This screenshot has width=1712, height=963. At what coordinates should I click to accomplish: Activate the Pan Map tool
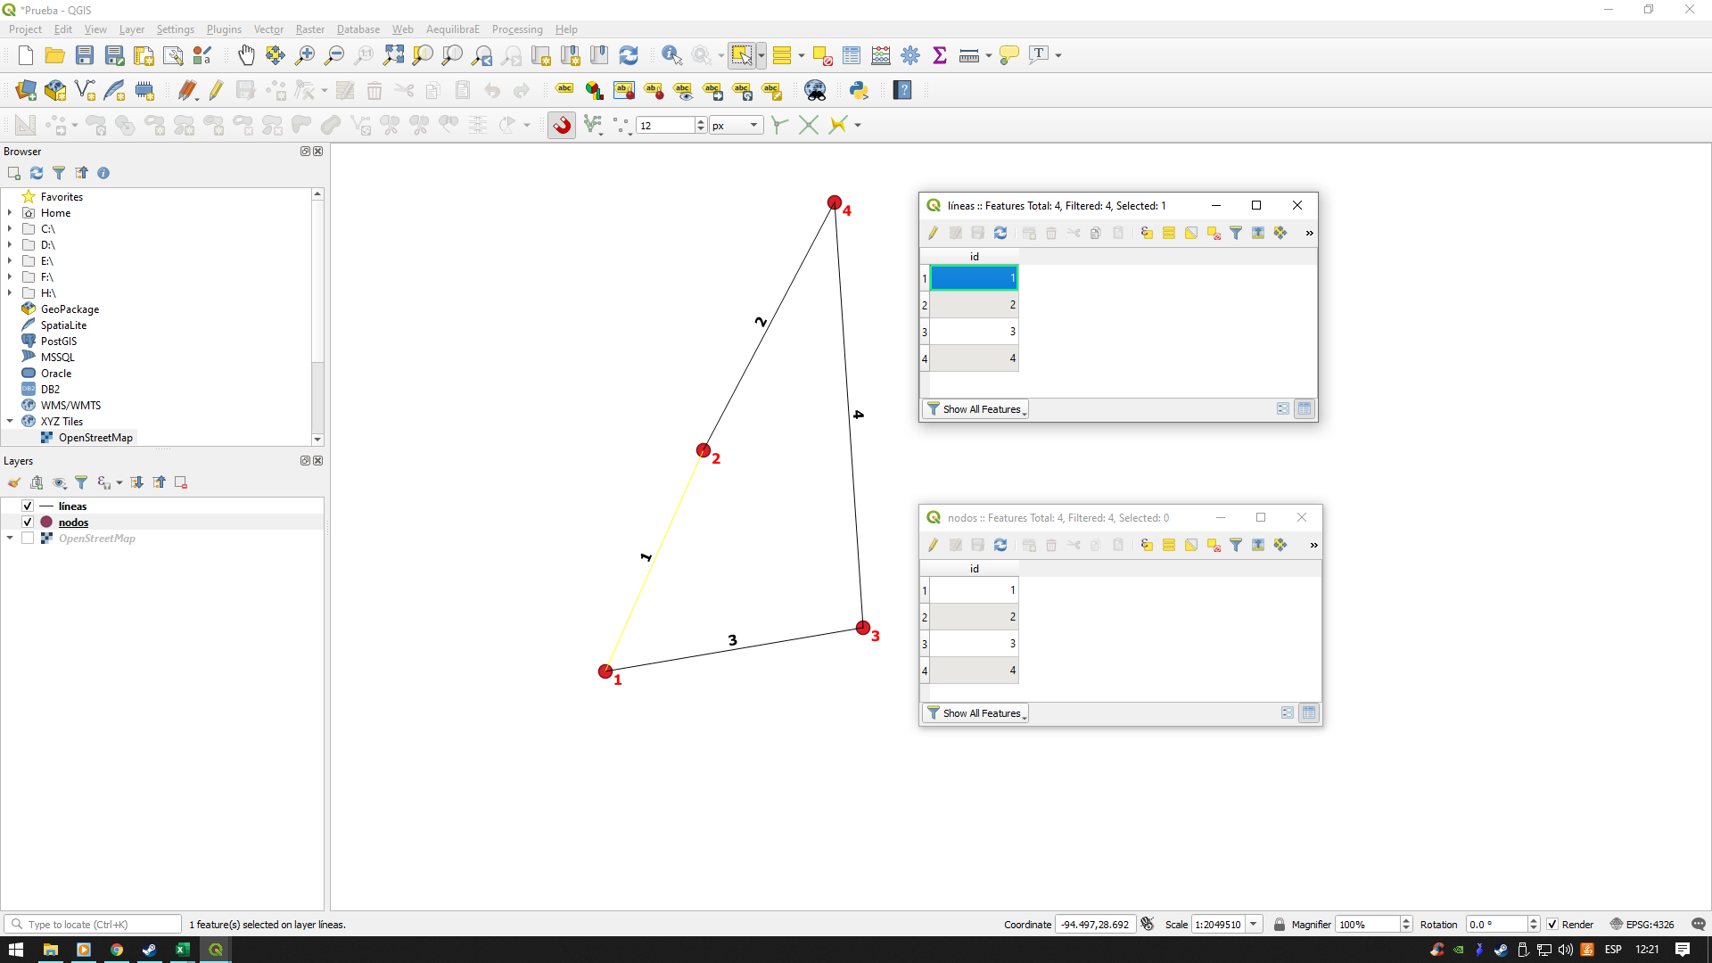(246, 55)
